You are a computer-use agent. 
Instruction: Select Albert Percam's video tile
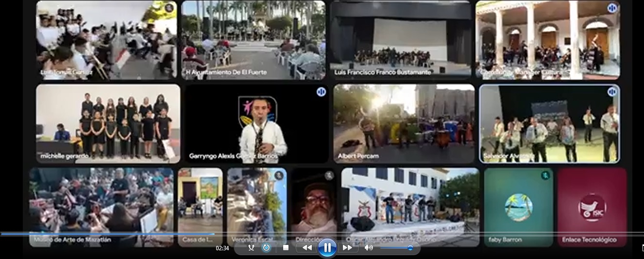click(404, 124)
